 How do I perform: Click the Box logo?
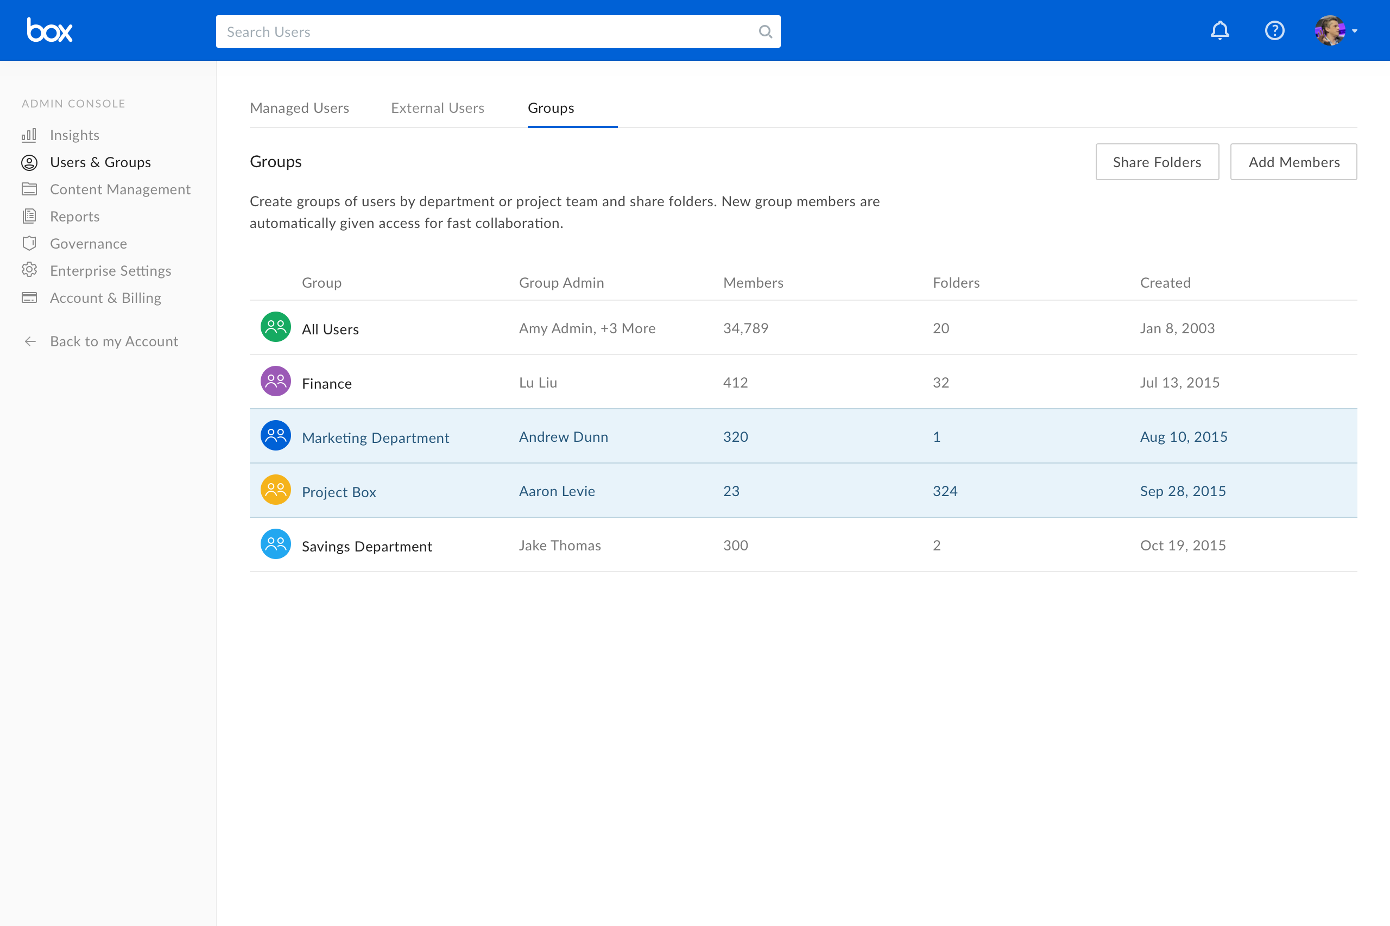(49, 30)
